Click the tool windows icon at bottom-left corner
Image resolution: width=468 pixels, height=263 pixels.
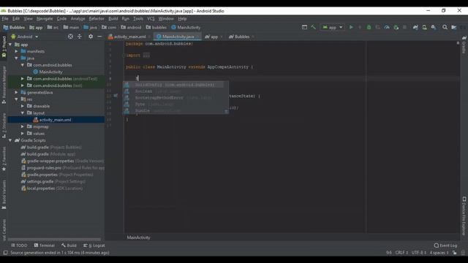5,253
